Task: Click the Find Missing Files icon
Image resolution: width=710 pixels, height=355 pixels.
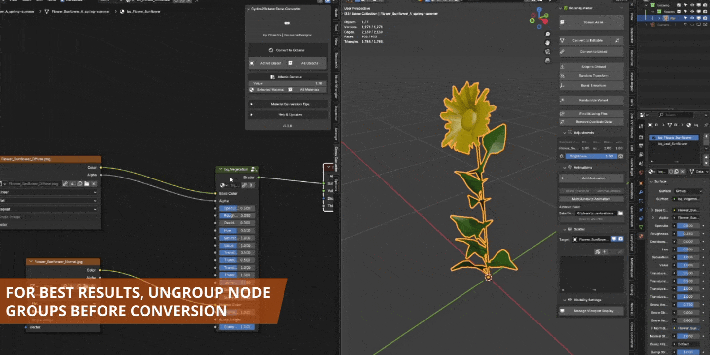Action: [562, 113]
